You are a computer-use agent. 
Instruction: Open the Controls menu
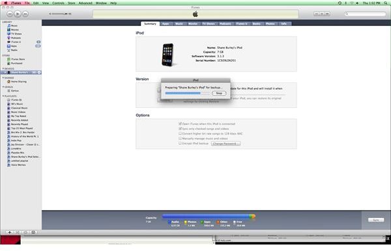point(59,3)
